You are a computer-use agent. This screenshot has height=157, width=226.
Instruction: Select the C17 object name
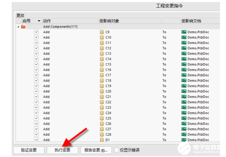[x=108, y=75]
